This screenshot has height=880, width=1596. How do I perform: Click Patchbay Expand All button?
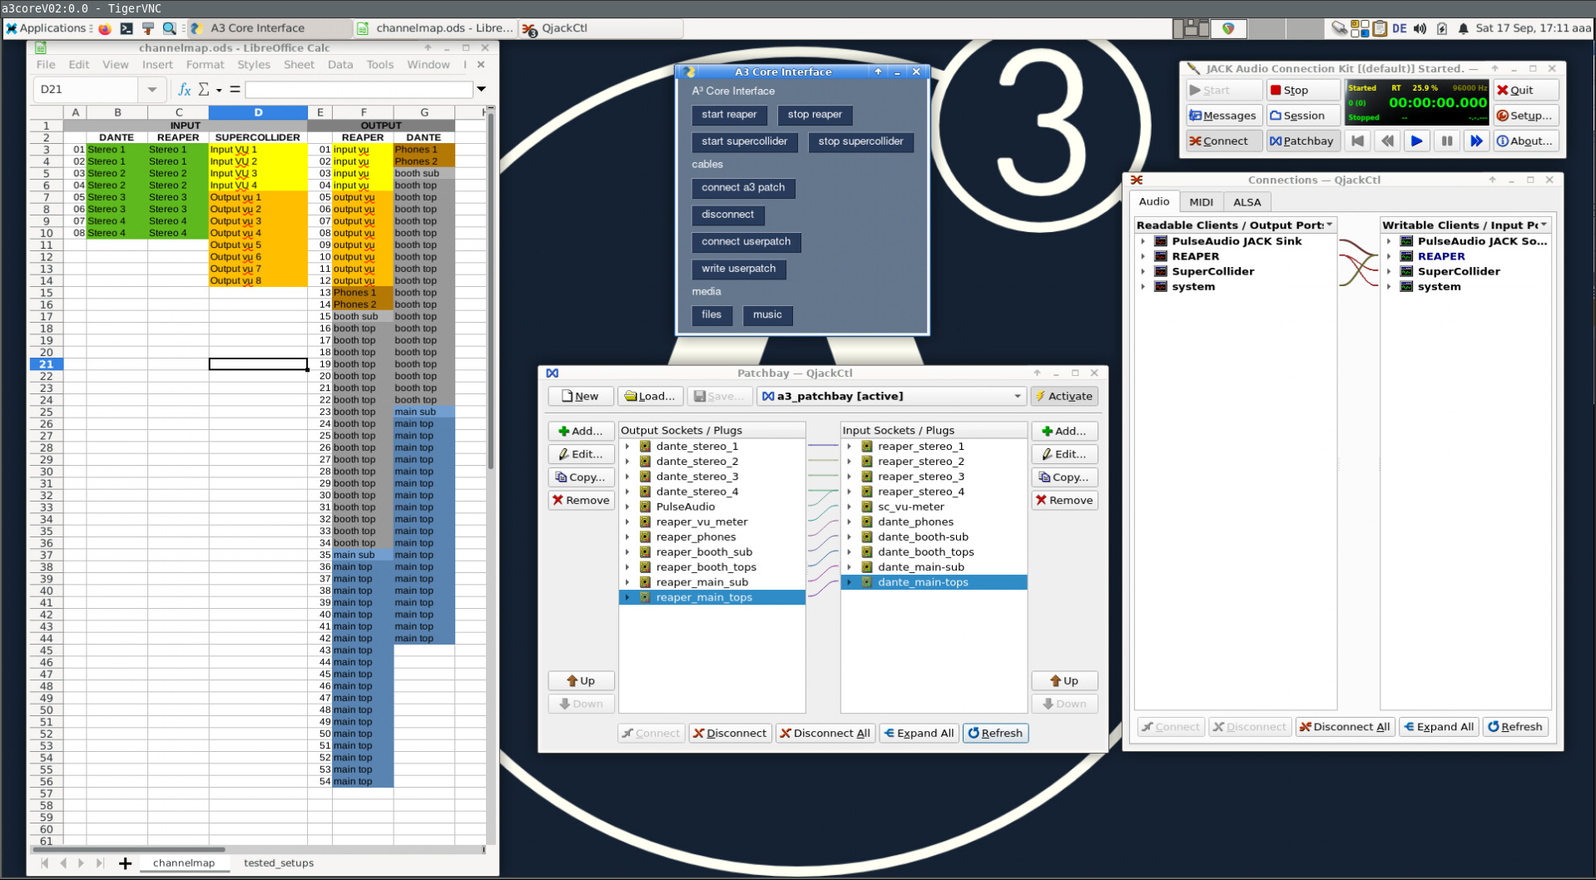(x=919, y=733)
